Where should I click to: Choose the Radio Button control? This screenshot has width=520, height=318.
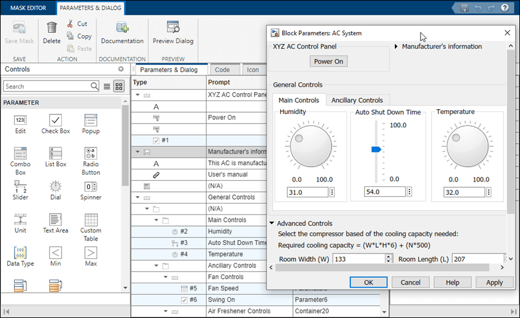click(x=90, y=153)
